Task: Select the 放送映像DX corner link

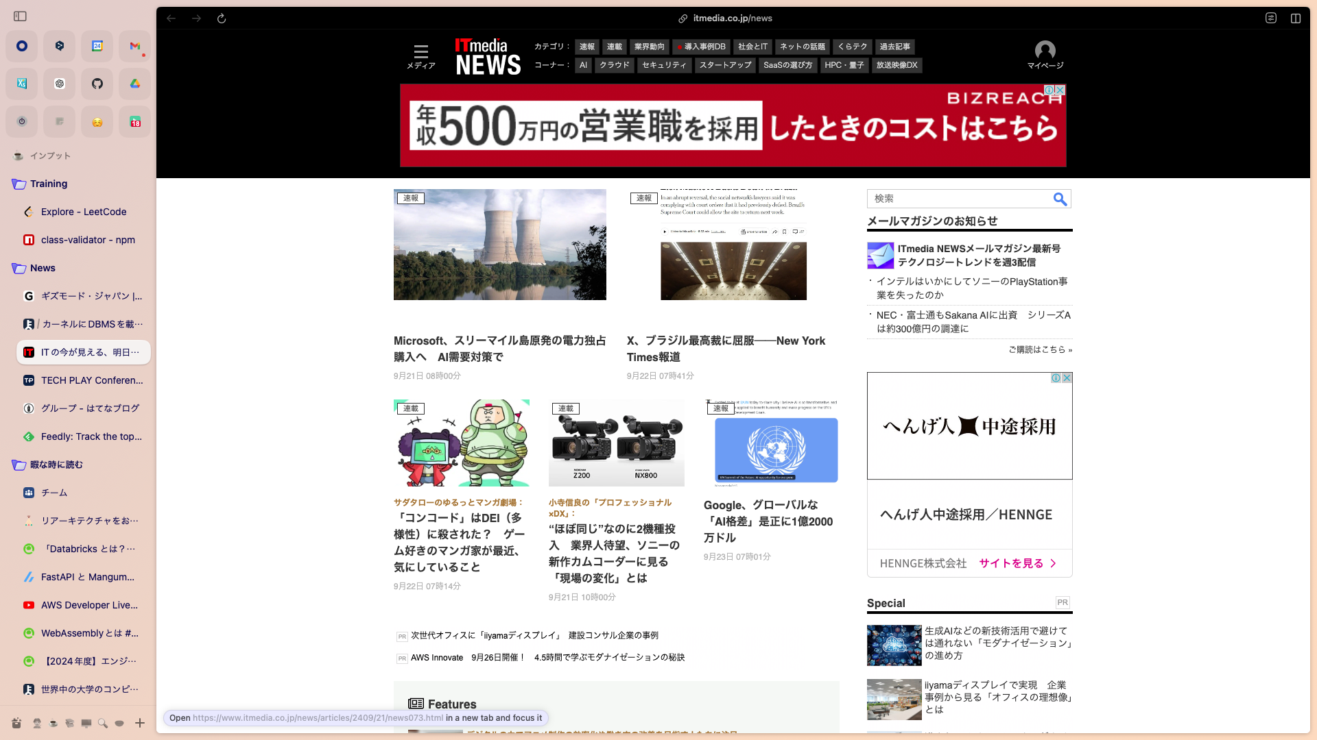Action: coord(897,65)
